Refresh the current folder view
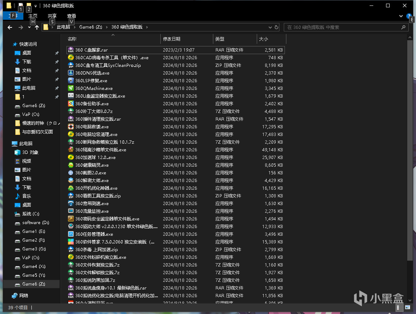Image resolution: width=416 pixels, height=314 pixels. click(x=276, y=27)
